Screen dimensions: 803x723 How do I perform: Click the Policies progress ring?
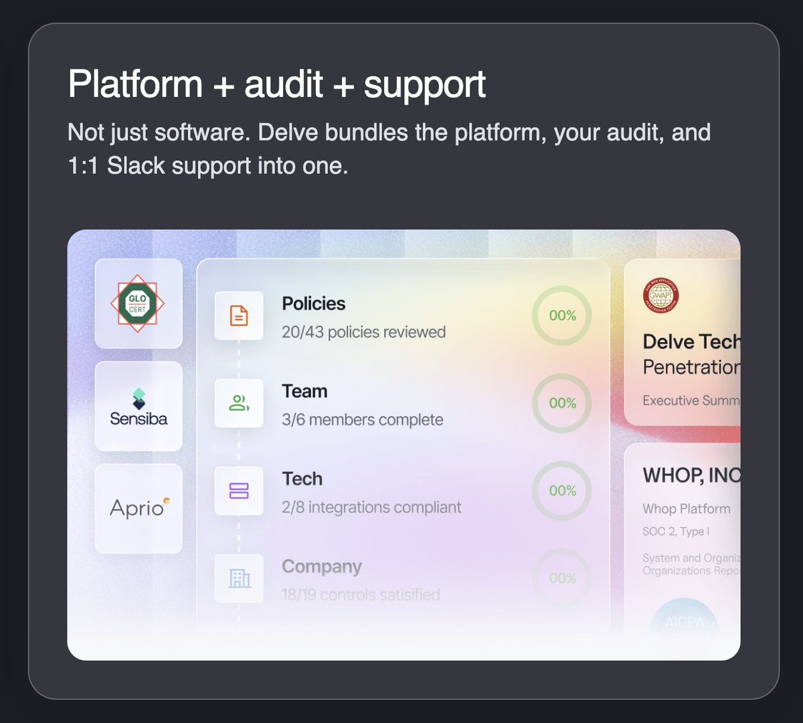[x=562, y=316]
